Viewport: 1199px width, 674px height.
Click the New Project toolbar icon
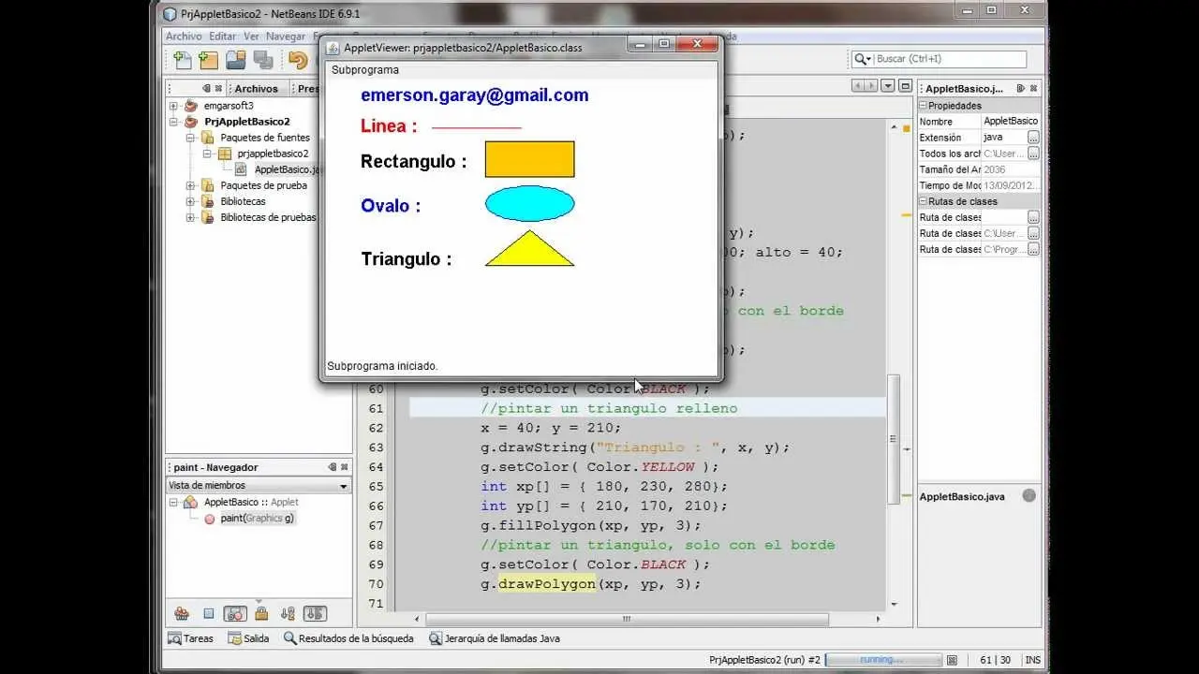click(x=209, y=60)
